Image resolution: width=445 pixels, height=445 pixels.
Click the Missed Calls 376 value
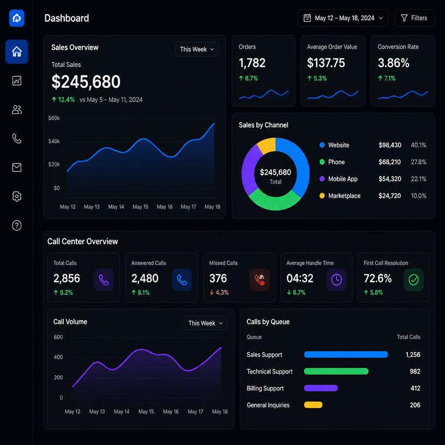click(x=218, y=279)
